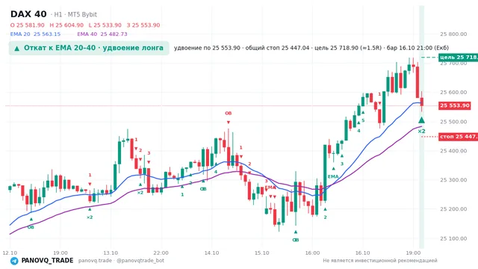Screen dimensions: 478x269
Task: Click the close value 'З 25 553.90'
Action: pos(143,25)
